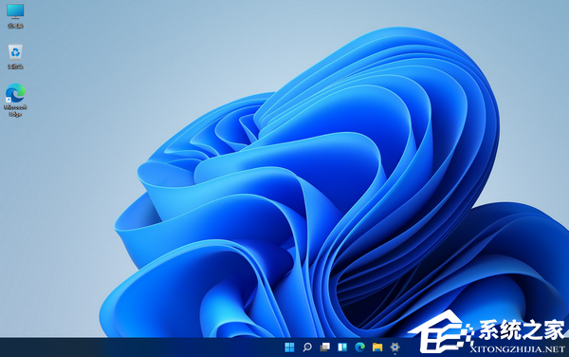
Task: Click the running indicator under Settings icon
Action: coord(395,354)
